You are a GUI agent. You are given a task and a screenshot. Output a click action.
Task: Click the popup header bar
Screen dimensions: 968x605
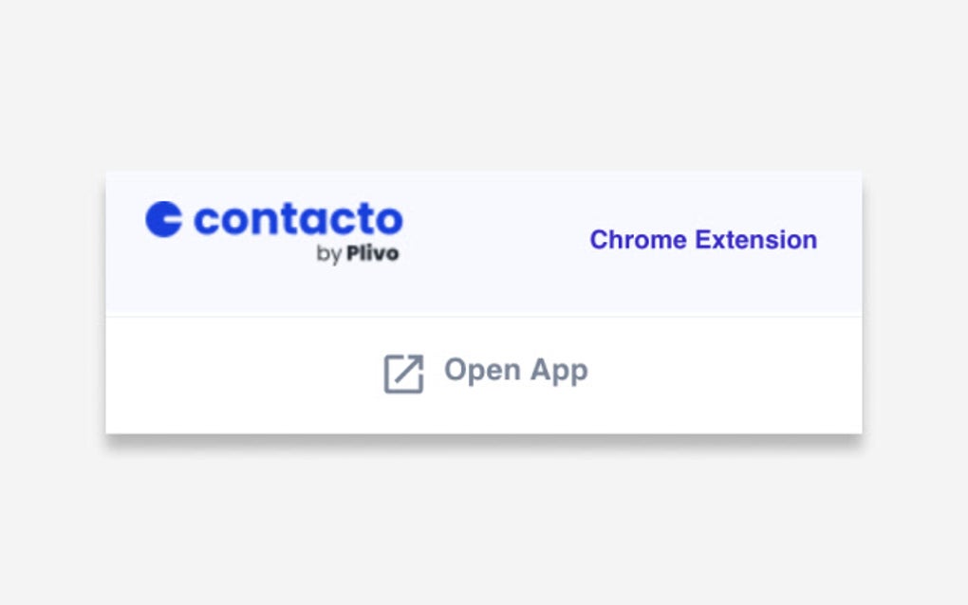[484, 242]
